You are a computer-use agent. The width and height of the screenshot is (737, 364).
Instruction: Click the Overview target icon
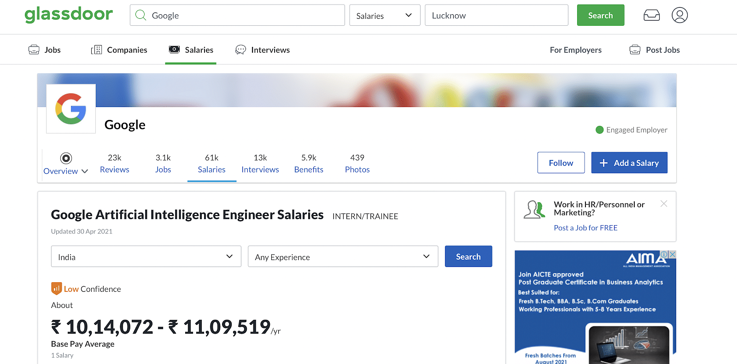tap(66, 158)
